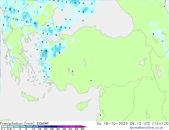
Task: Select the above-50 mm arrow tip of legend
Action: 84,127
